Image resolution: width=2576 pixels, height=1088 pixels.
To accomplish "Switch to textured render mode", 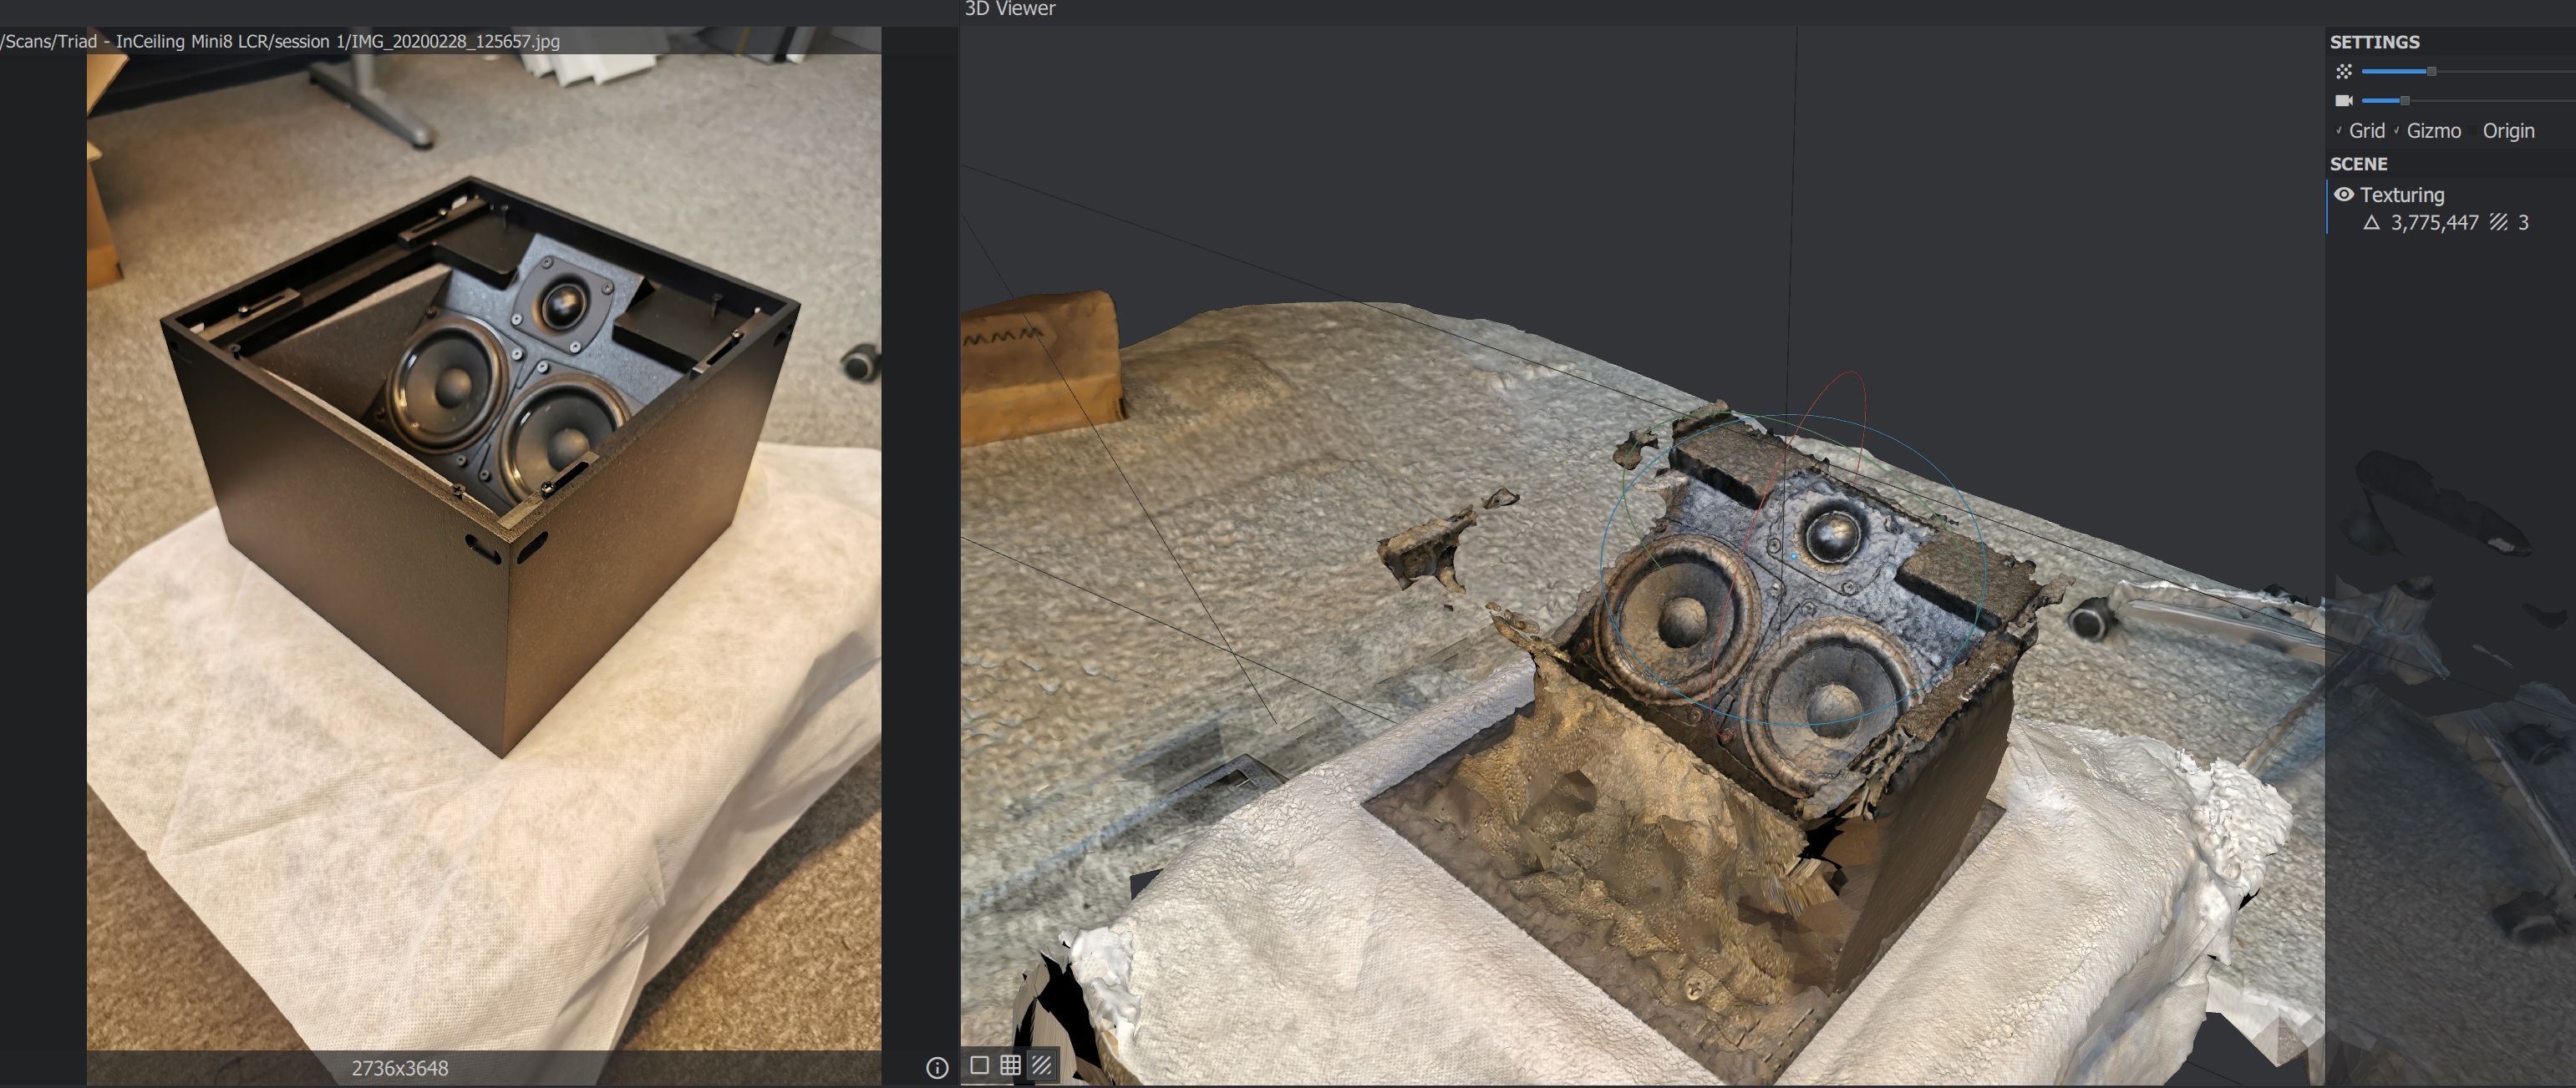I will coord(1042,1065).
